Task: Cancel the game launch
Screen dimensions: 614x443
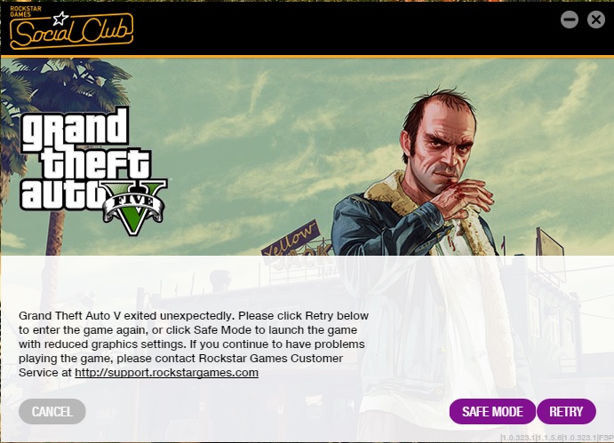Action: pos(52,411)
